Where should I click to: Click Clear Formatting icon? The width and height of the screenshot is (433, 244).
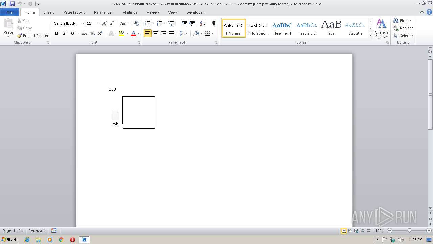(137, 23)
